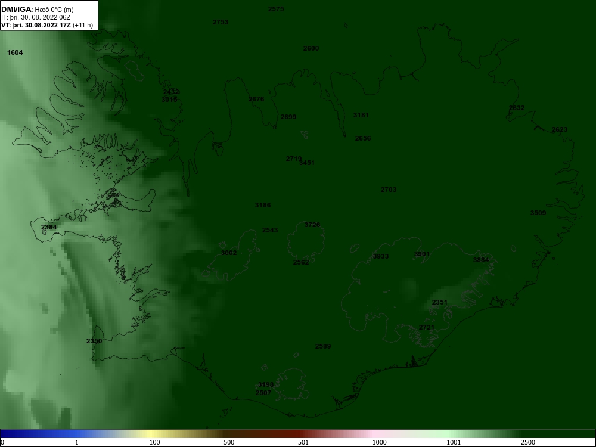Select the 2562 value below Hofsjökull
This screenshot has height=447, width=596.
coord(301,262)
